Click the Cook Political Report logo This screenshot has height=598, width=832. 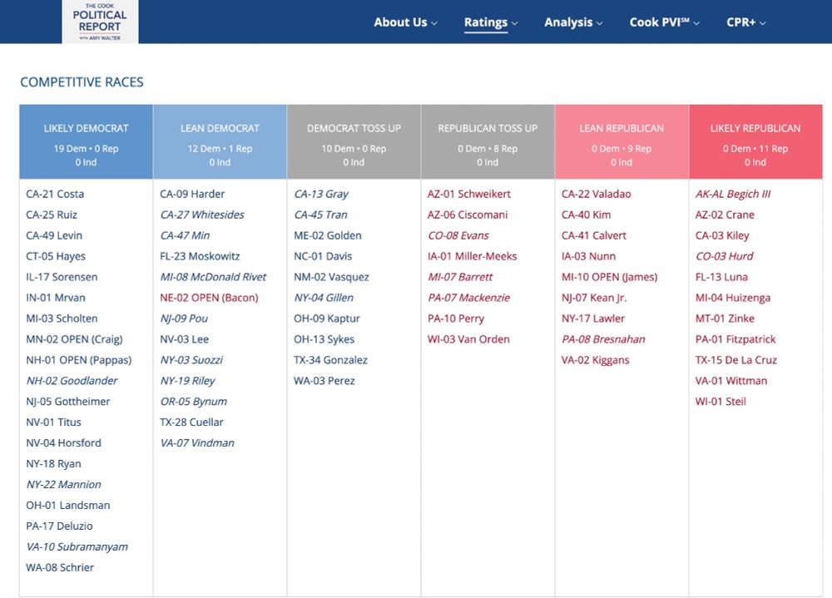click(x=98, y=22)
